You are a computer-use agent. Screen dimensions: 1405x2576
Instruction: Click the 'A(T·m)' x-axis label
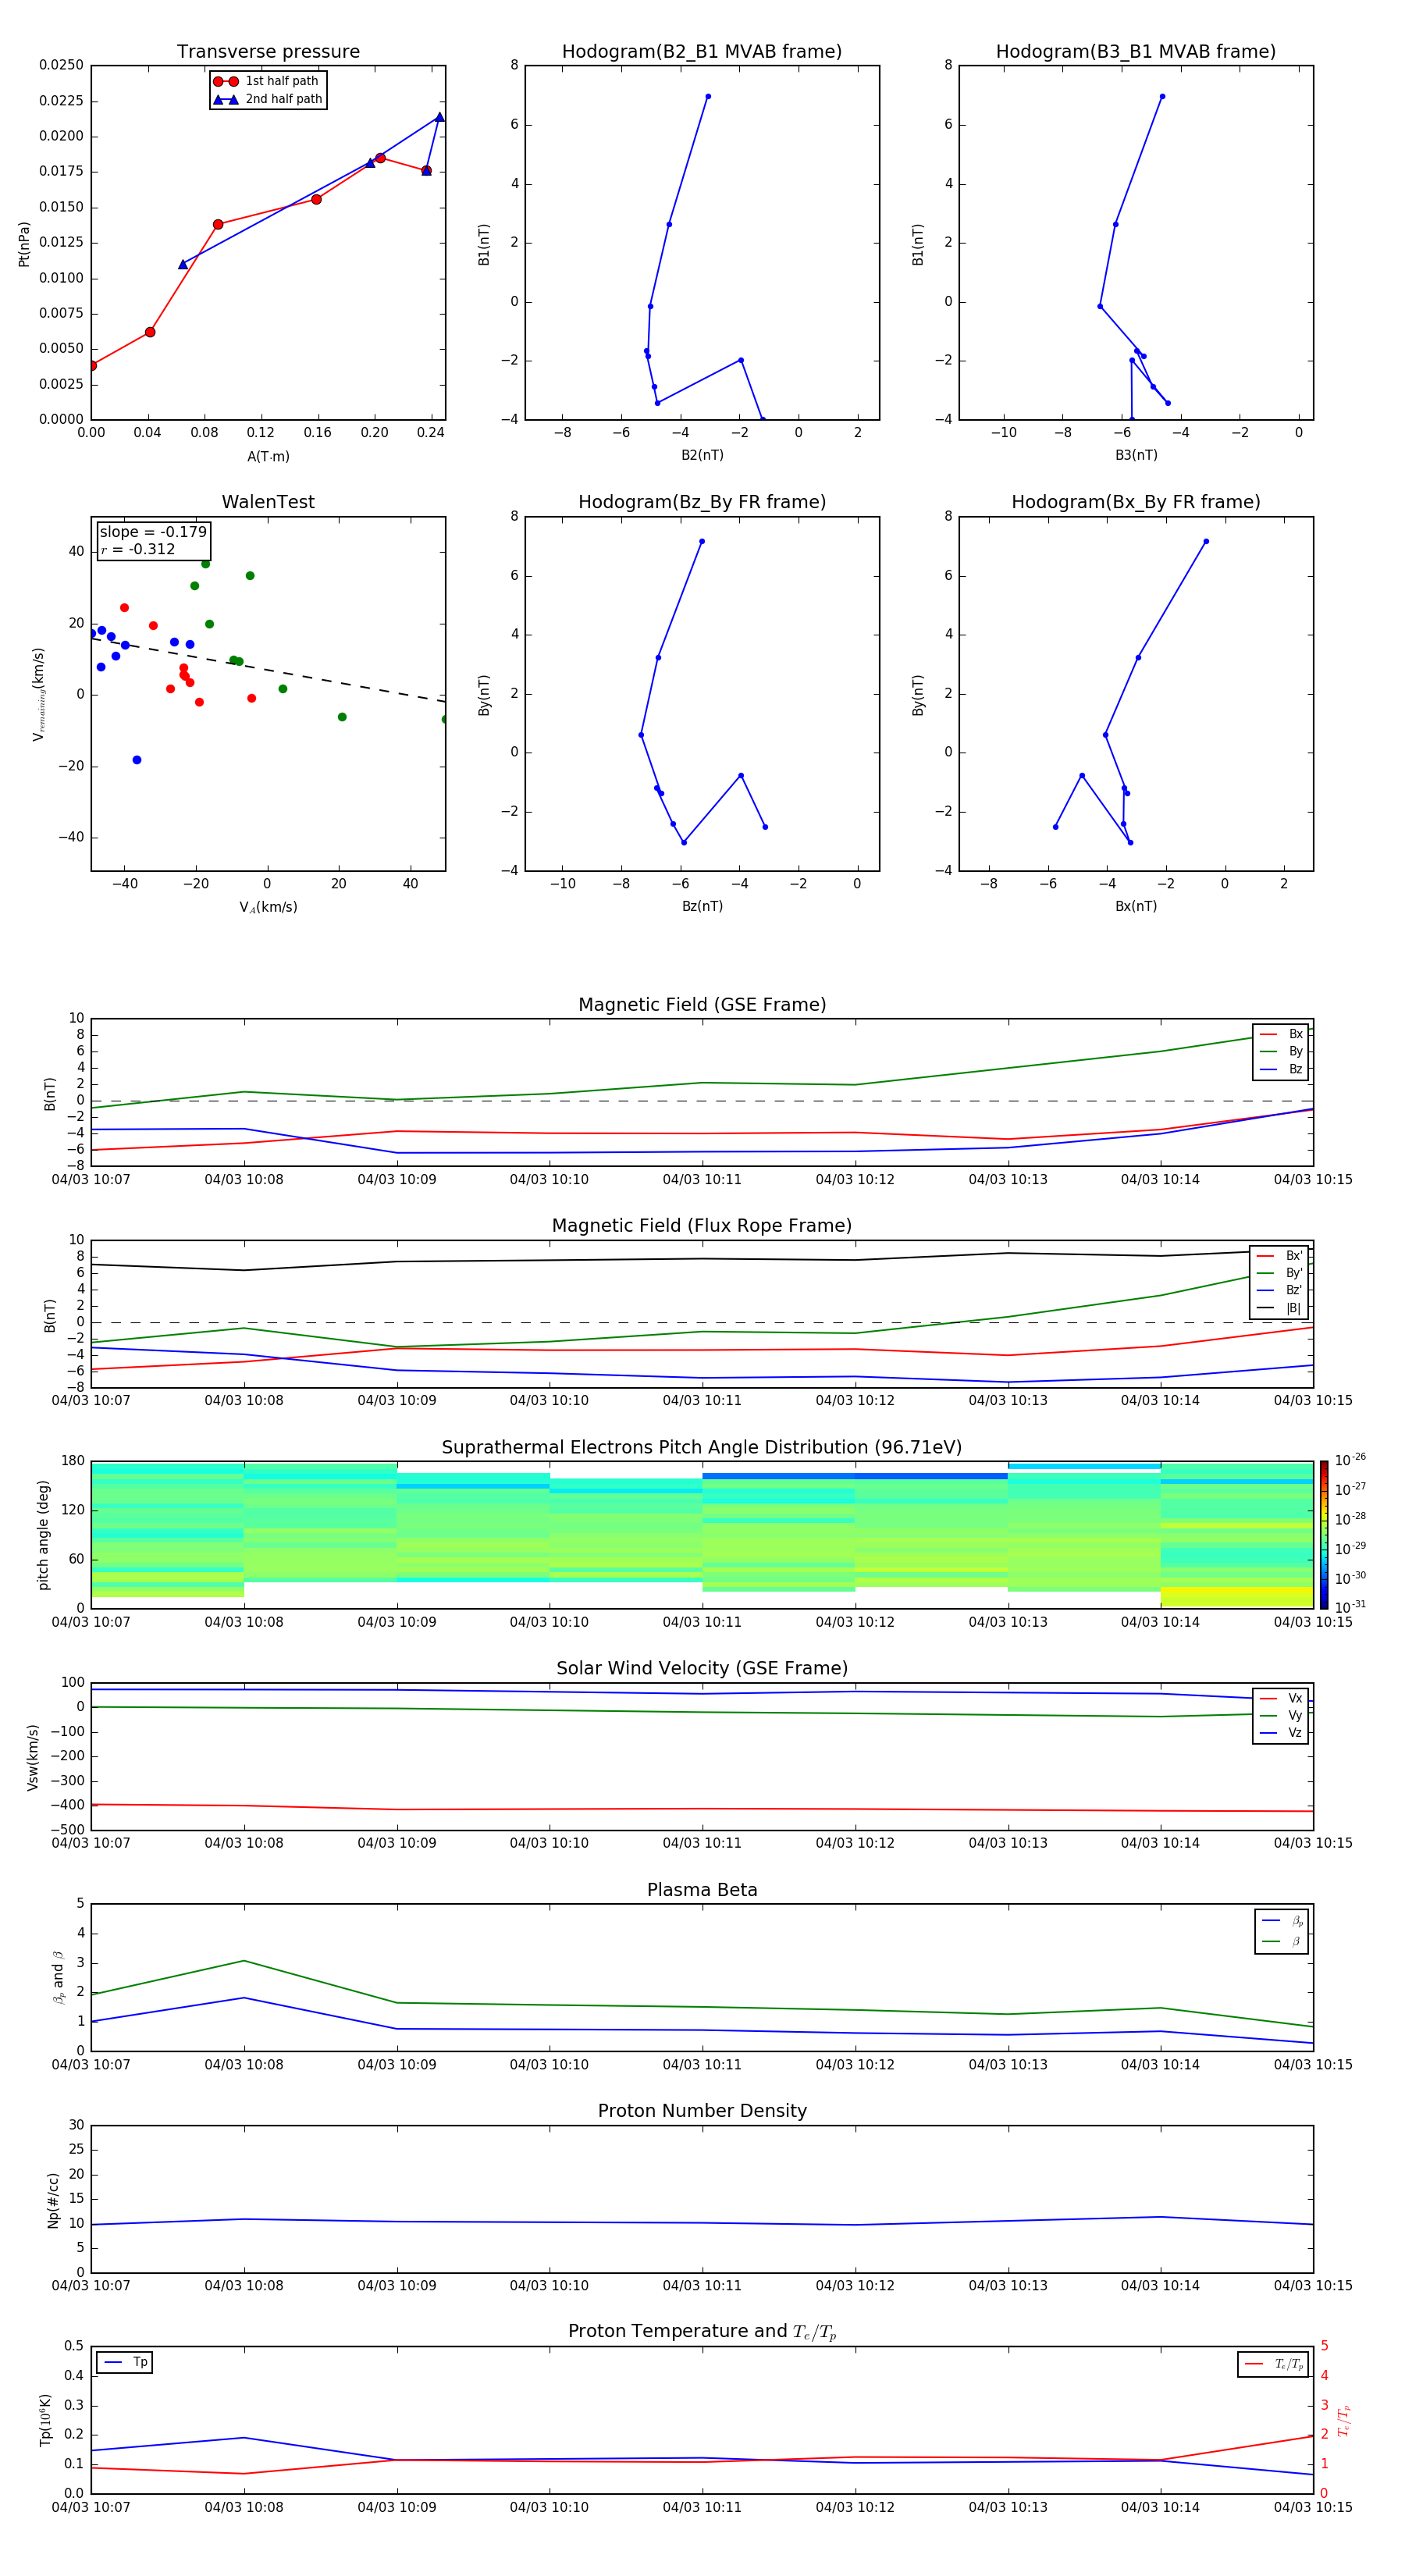tap(268, 457)
